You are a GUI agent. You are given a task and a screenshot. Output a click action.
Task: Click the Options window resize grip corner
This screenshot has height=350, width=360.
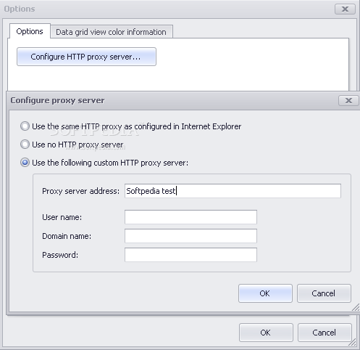(352, 342)
